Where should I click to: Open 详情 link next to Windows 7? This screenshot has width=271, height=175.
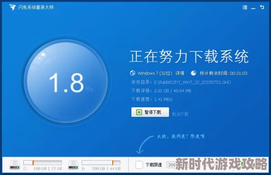(x=180, y=73)
